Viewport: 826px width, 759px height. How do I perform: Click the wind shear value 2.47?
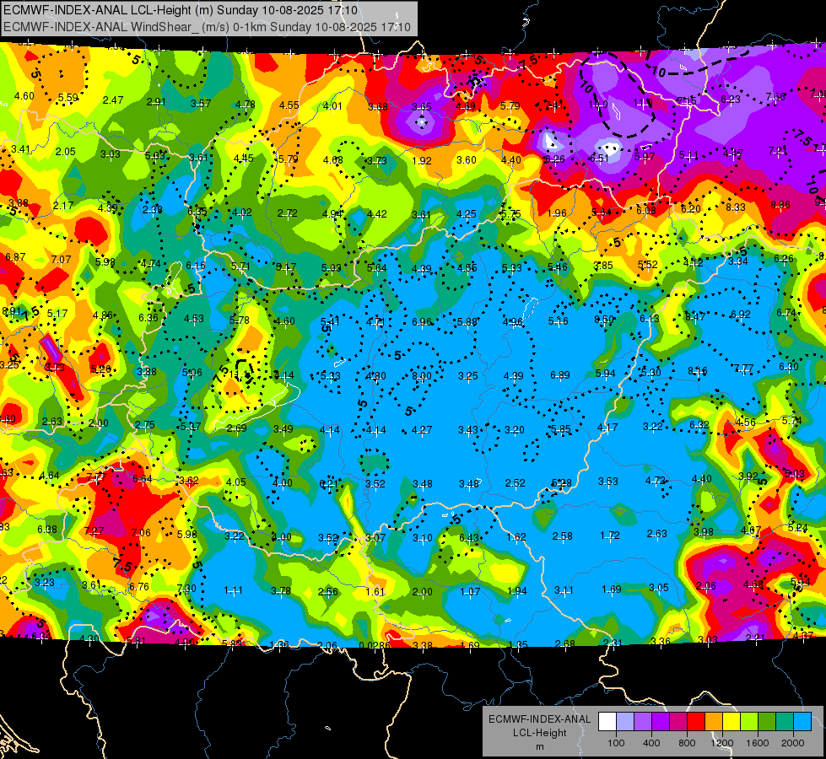coord(113,100)
